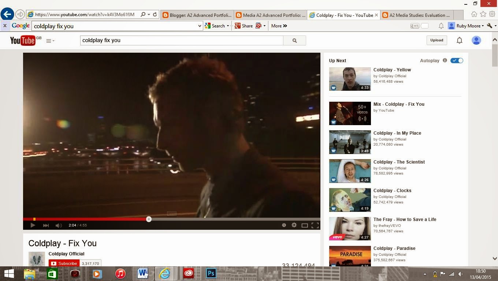Open the Ruby Moore account dropdown
Viewport: 498px width, 281px height.
[466, 26]
